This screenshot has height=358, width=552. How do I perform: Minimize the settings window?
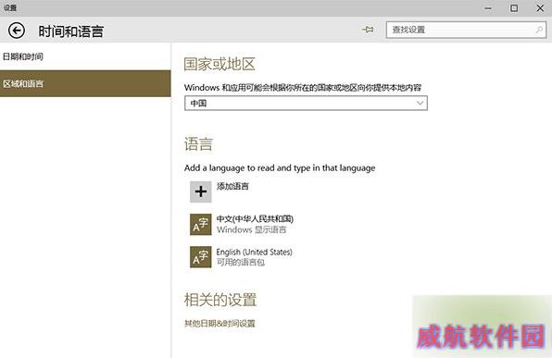click(488, 8)
